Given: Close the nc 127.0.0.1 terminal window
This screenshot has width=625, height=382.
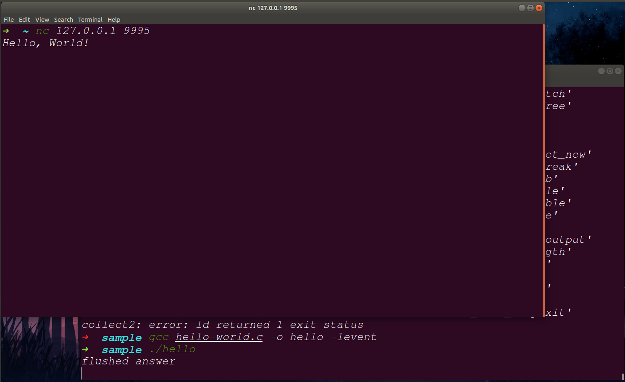Looking at the screenshot, I should 539,8.
